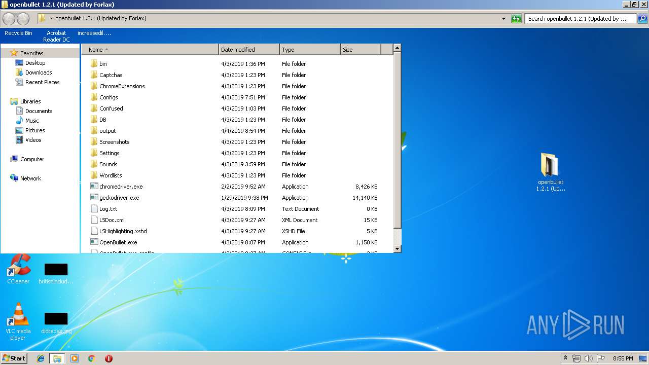The image size is (649, 365).
Task: Click the taskbar clock showing 8:55 PM
Action: pos(623,358)
